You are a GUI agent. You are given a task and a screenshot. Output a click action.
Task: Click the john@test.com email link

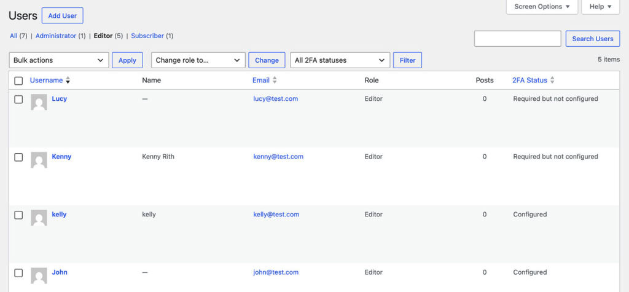coord(276,272)
